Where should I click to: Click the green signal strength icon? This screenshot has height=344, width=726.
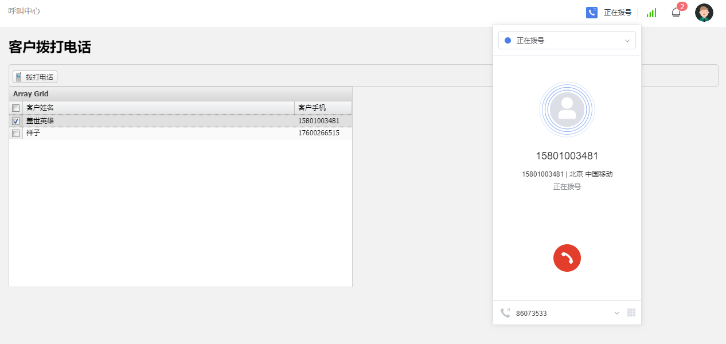pyautogui.click(x=651, y=13)
